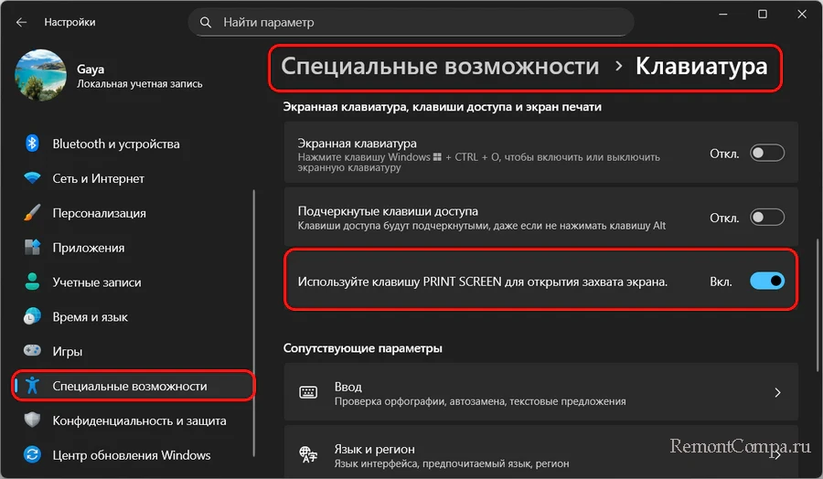Screen dimensions: 823x479
Task: Disable the PRINT SCREEN screen capture toggle
Action: 766,282
